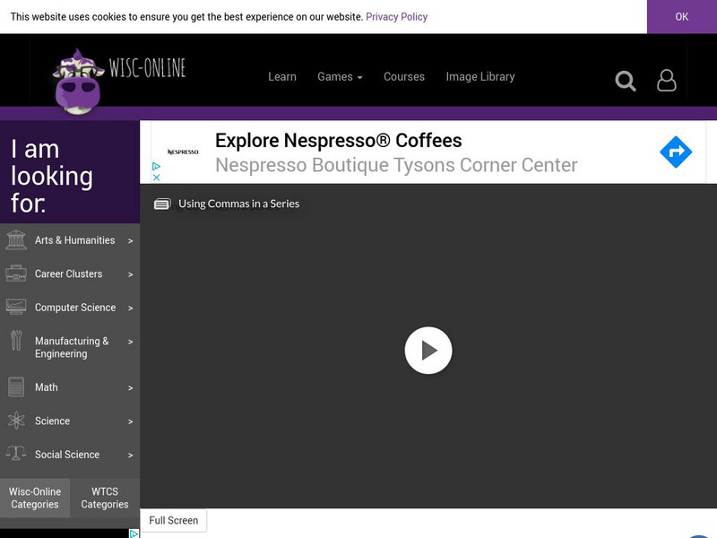Open the Image Library menu item
Image resolution: width=717 pixels, height=538 pixels.
coord(480,77)
